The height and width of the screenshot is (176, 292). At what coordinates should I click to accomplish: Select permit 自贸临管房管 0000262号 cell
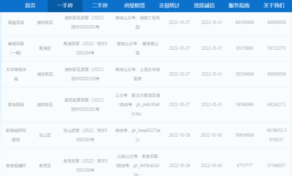click(85, 105)
